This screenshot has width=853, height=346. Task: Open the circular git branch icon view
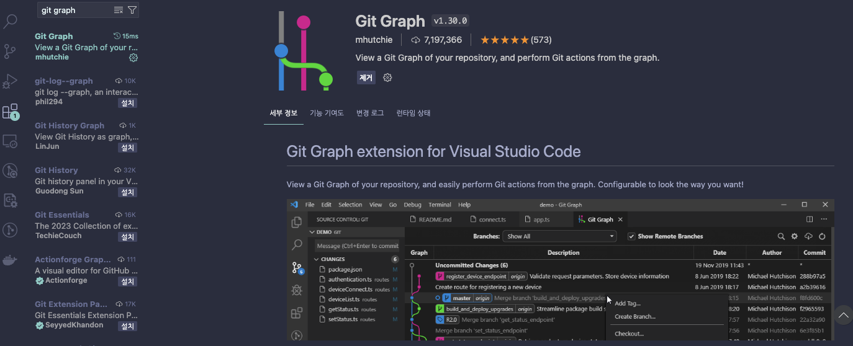tap(11, 230)
